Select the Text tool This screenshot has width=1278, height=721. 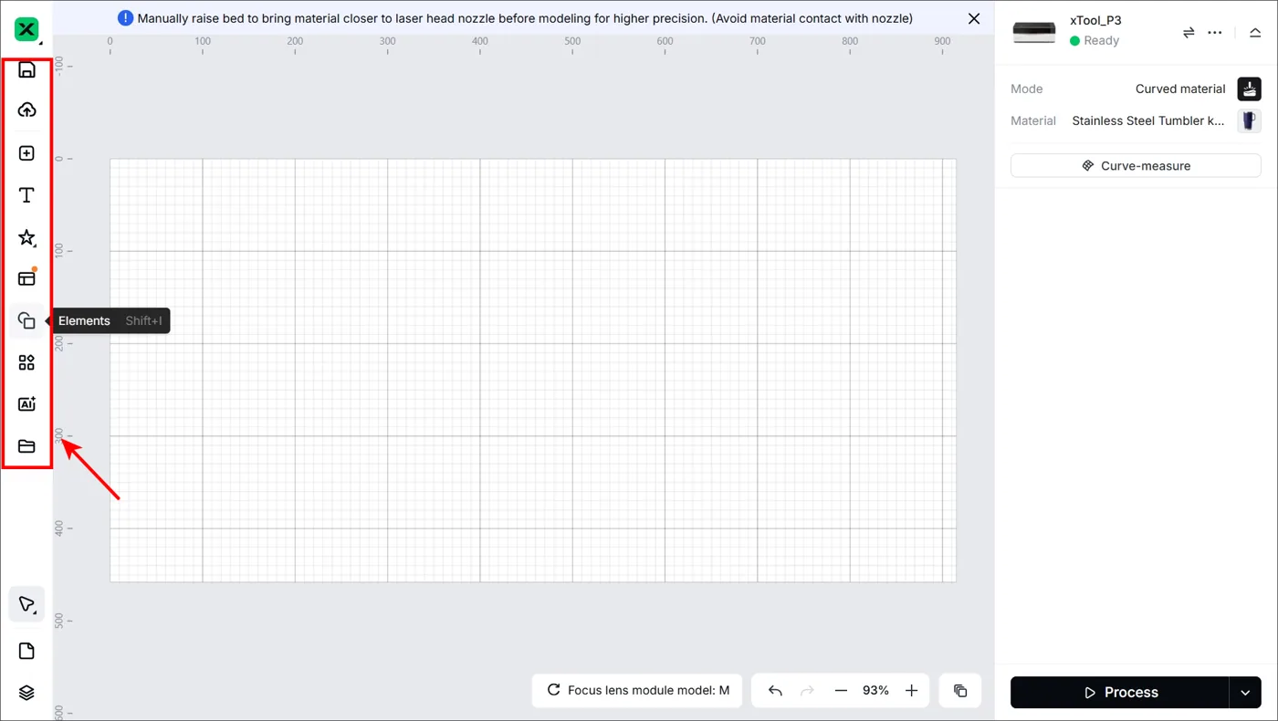point(26,195)
